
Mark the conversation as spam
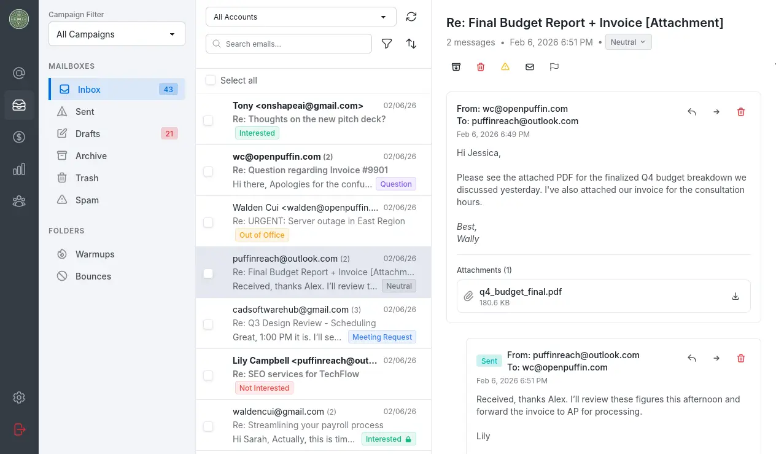click(505, 67)
